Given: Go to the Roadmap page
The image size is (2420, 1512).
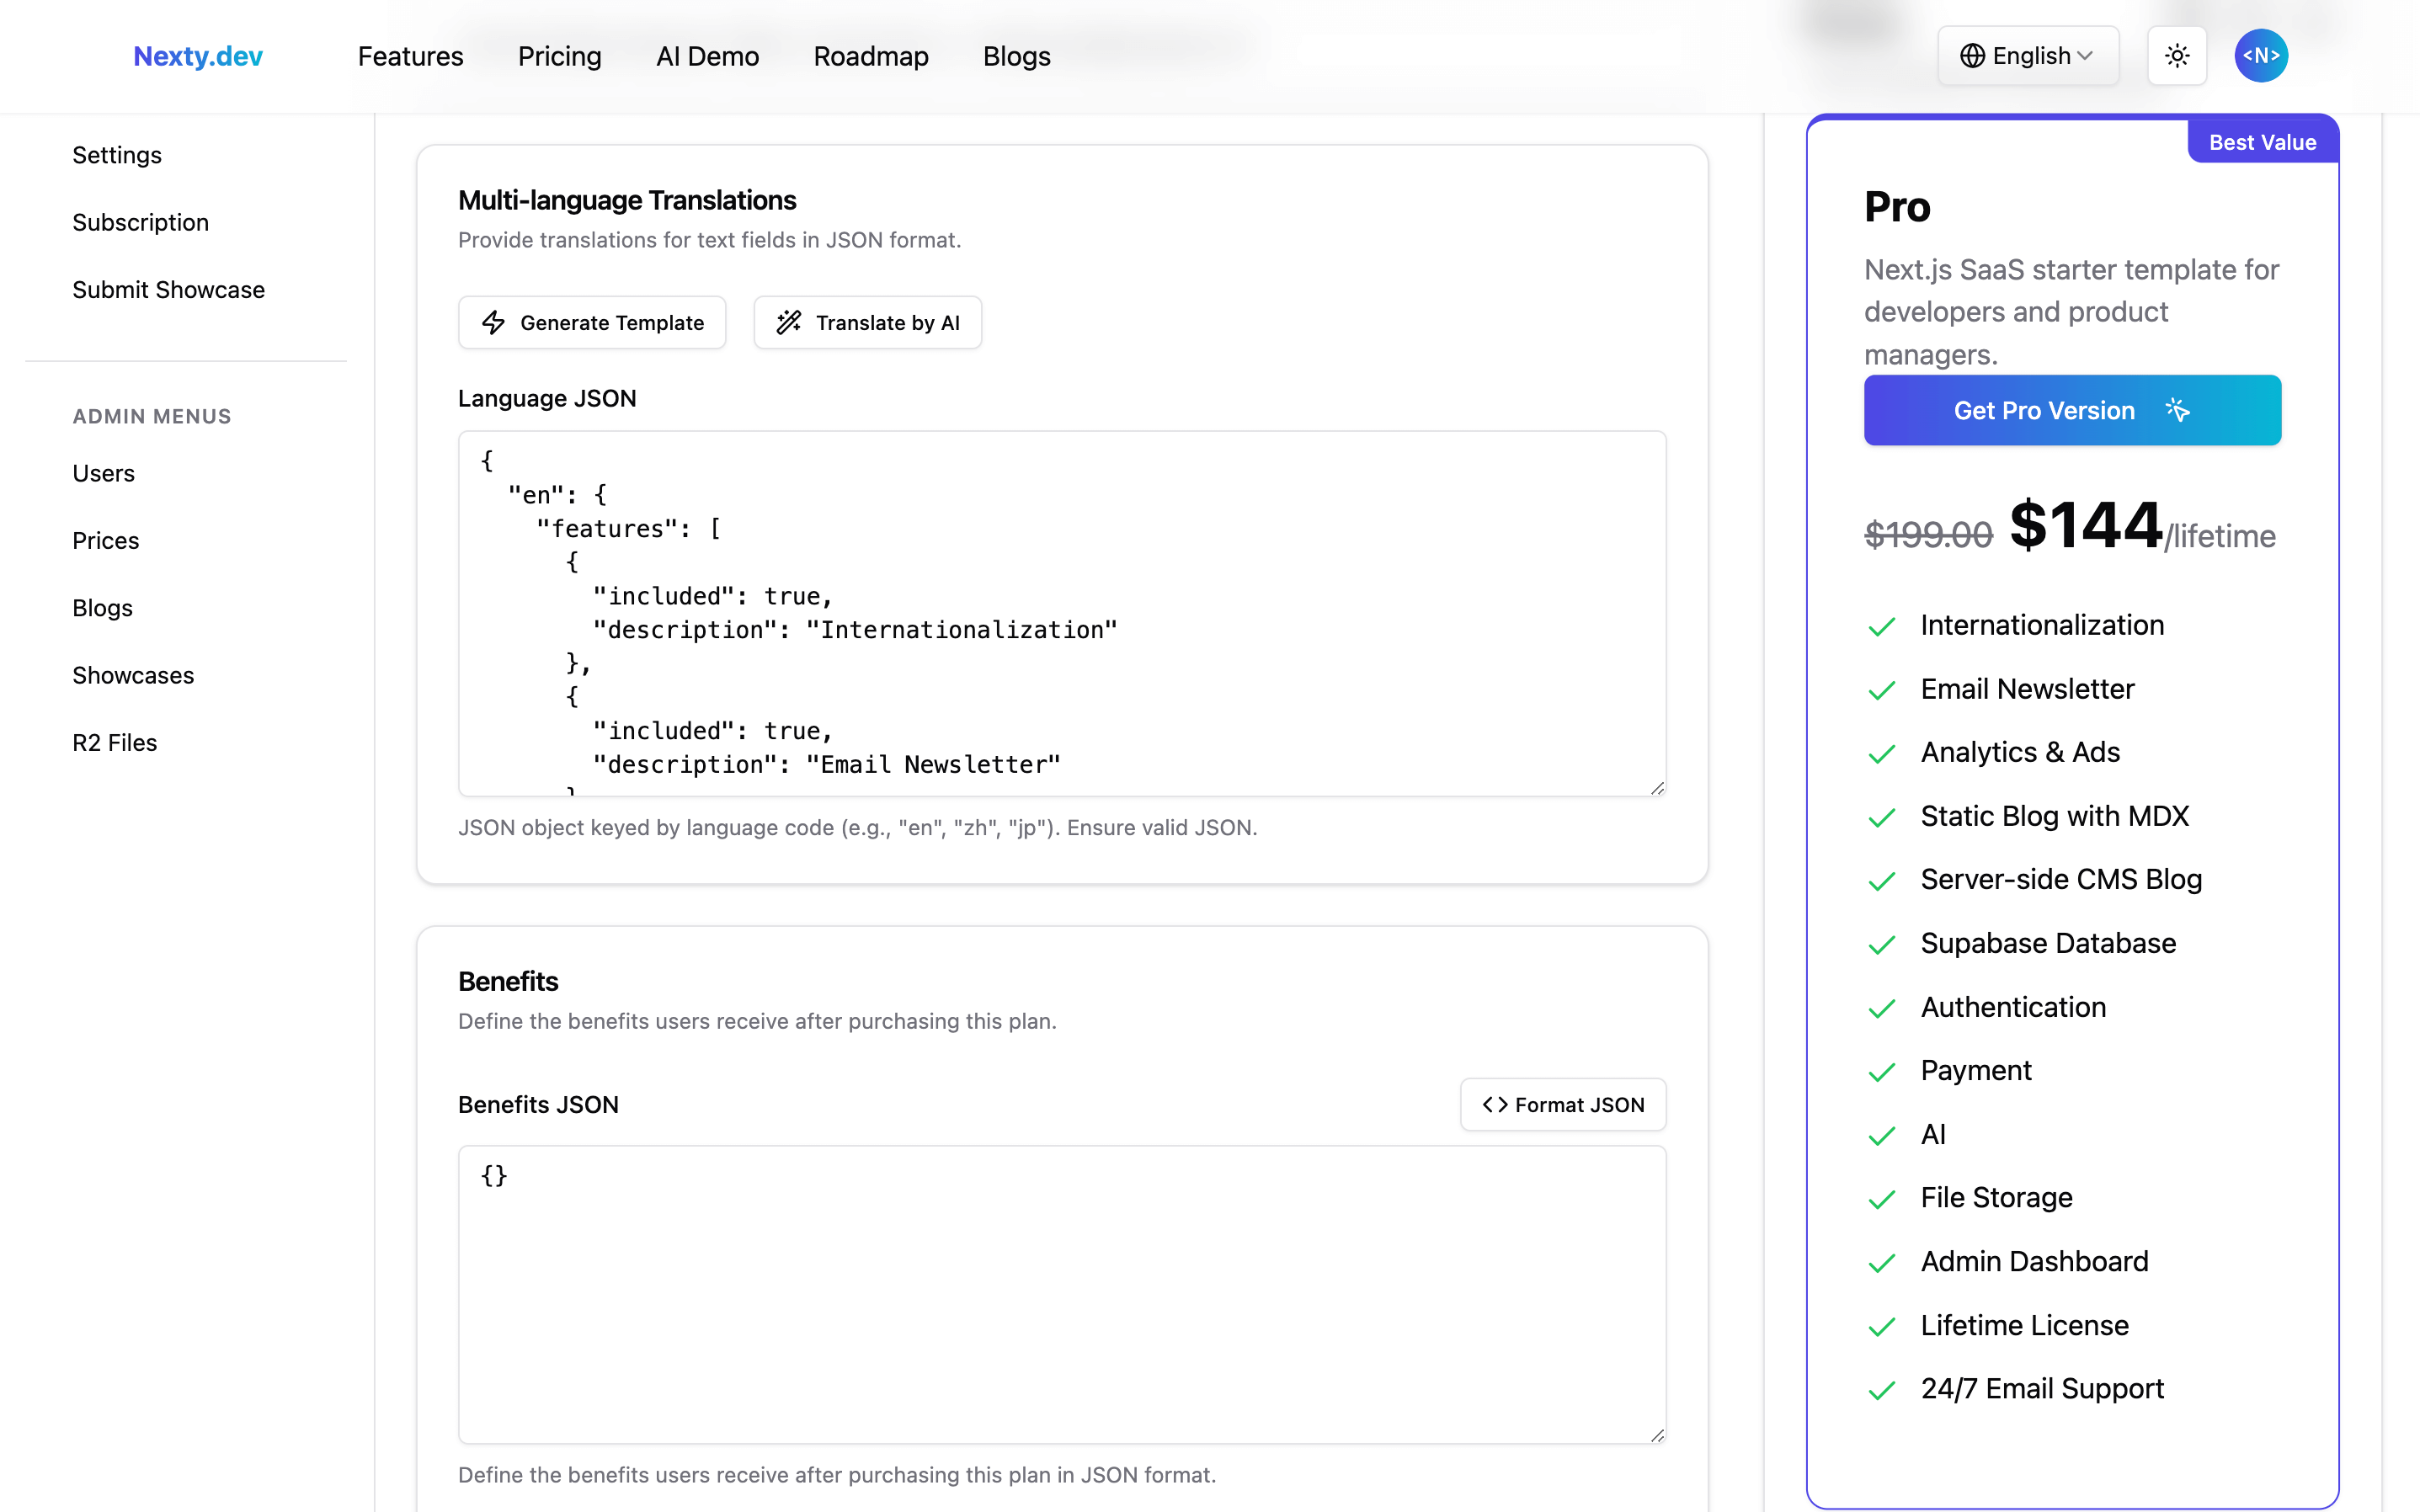Looking at the screenshot, I should click(x=870, y=56).
